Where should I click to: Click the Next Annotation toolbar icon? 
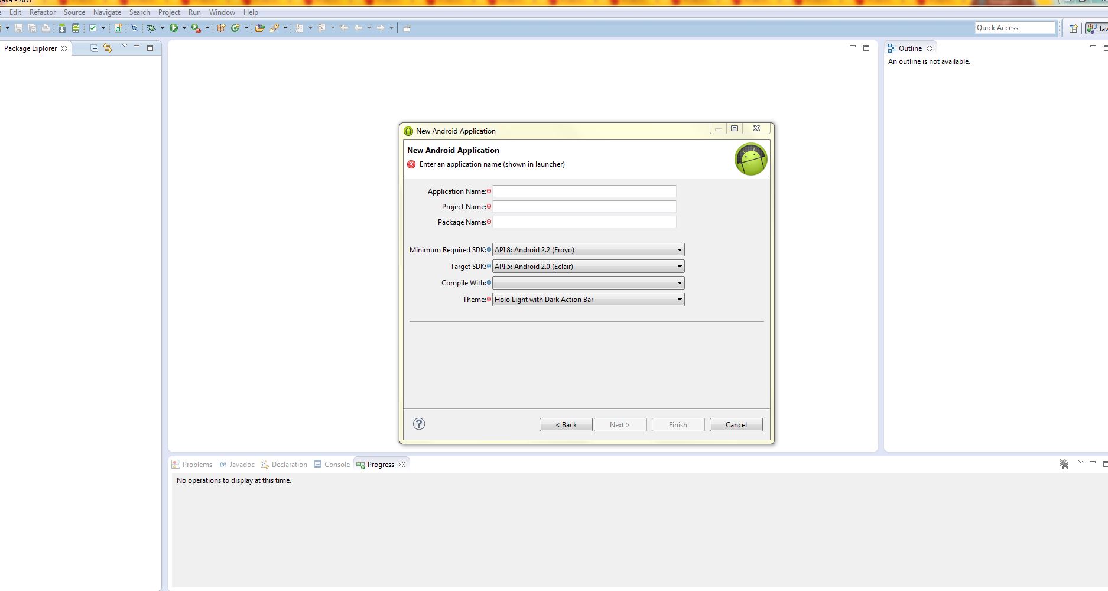coord(300,28)
